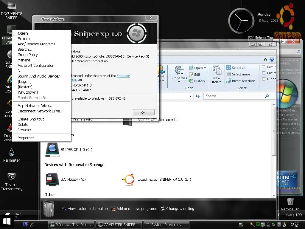Choose Select all in the ribbon
Screen dimensions: 305x229
click(x=236, y=68)
